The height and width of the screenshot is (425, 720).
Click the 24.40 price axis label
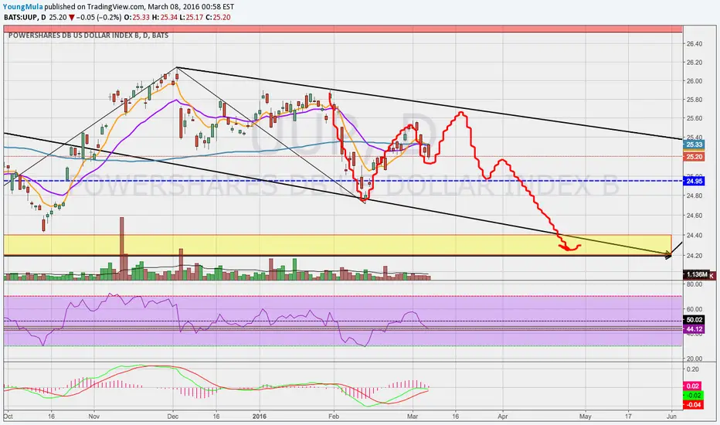tap(694, 235)
